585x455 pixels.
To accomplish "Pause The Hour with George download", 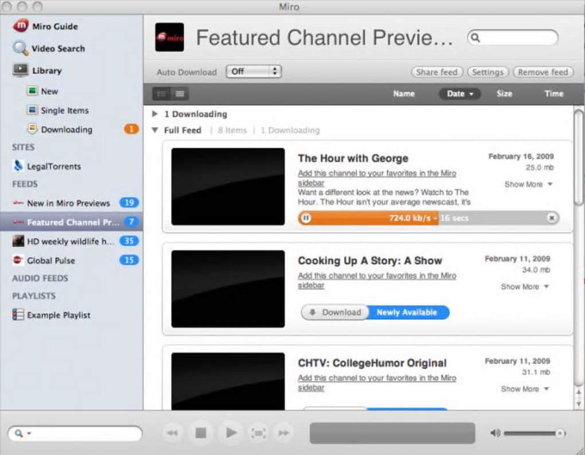I will point(306,218).
